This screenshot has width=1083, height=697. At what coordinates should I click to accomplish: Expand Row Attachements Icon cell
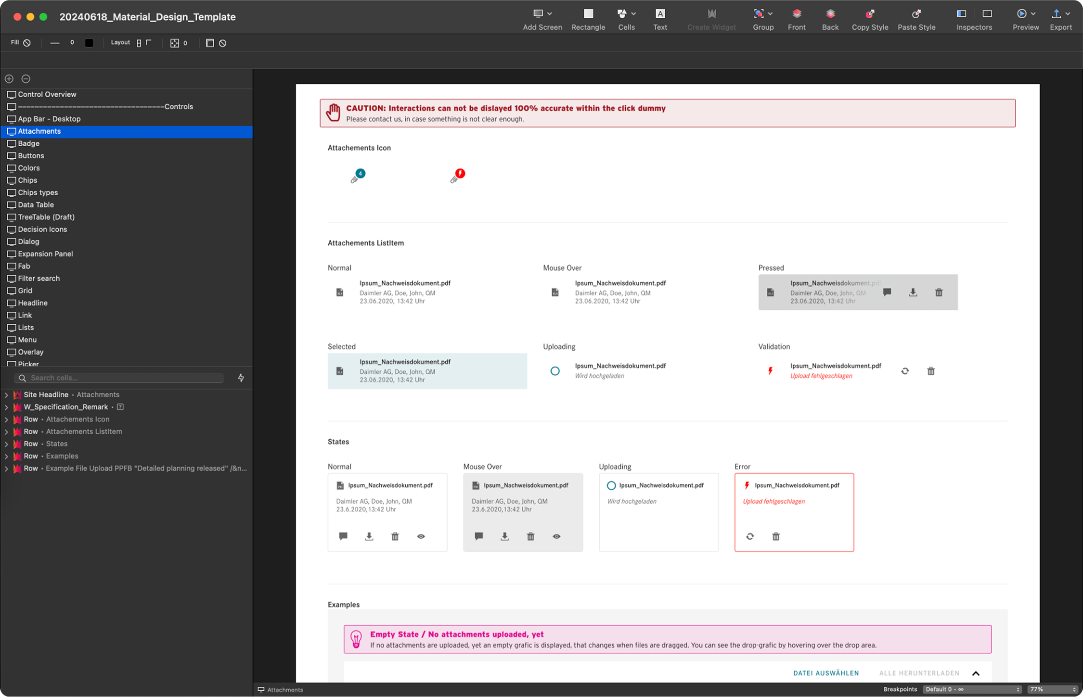[x=6, y=419]
